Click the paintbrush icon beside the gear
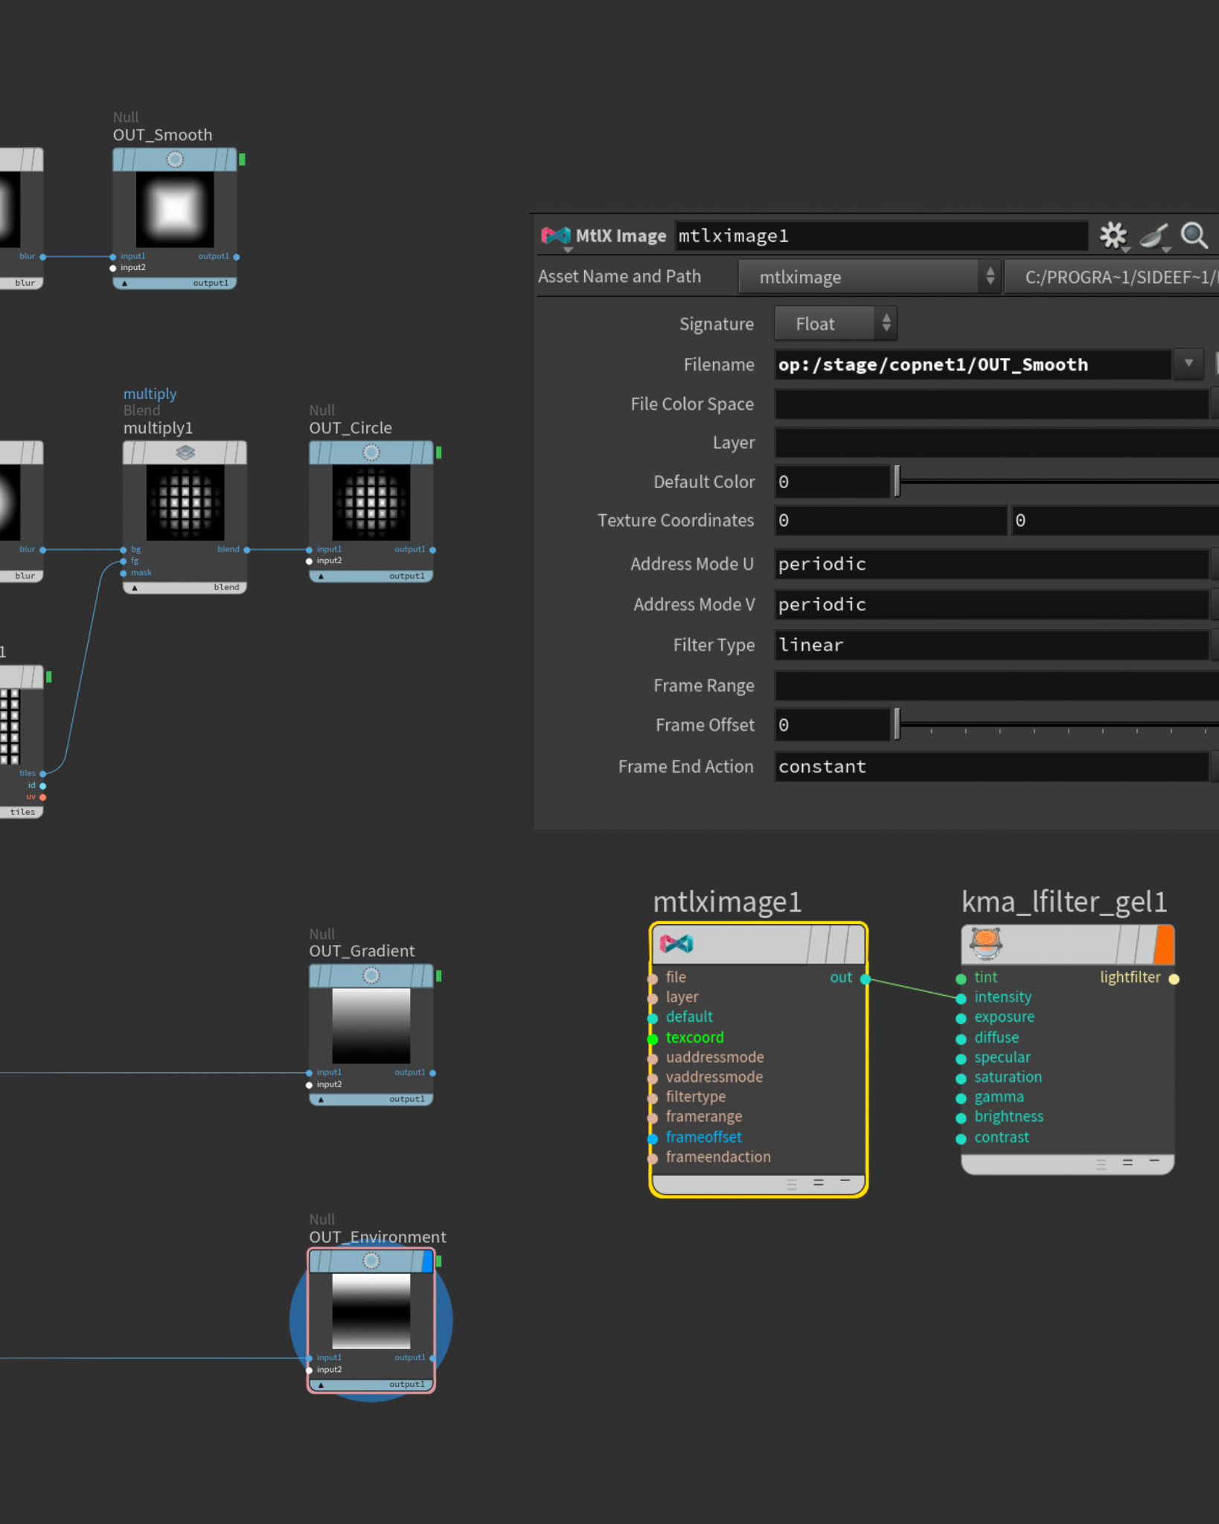 1154,236
